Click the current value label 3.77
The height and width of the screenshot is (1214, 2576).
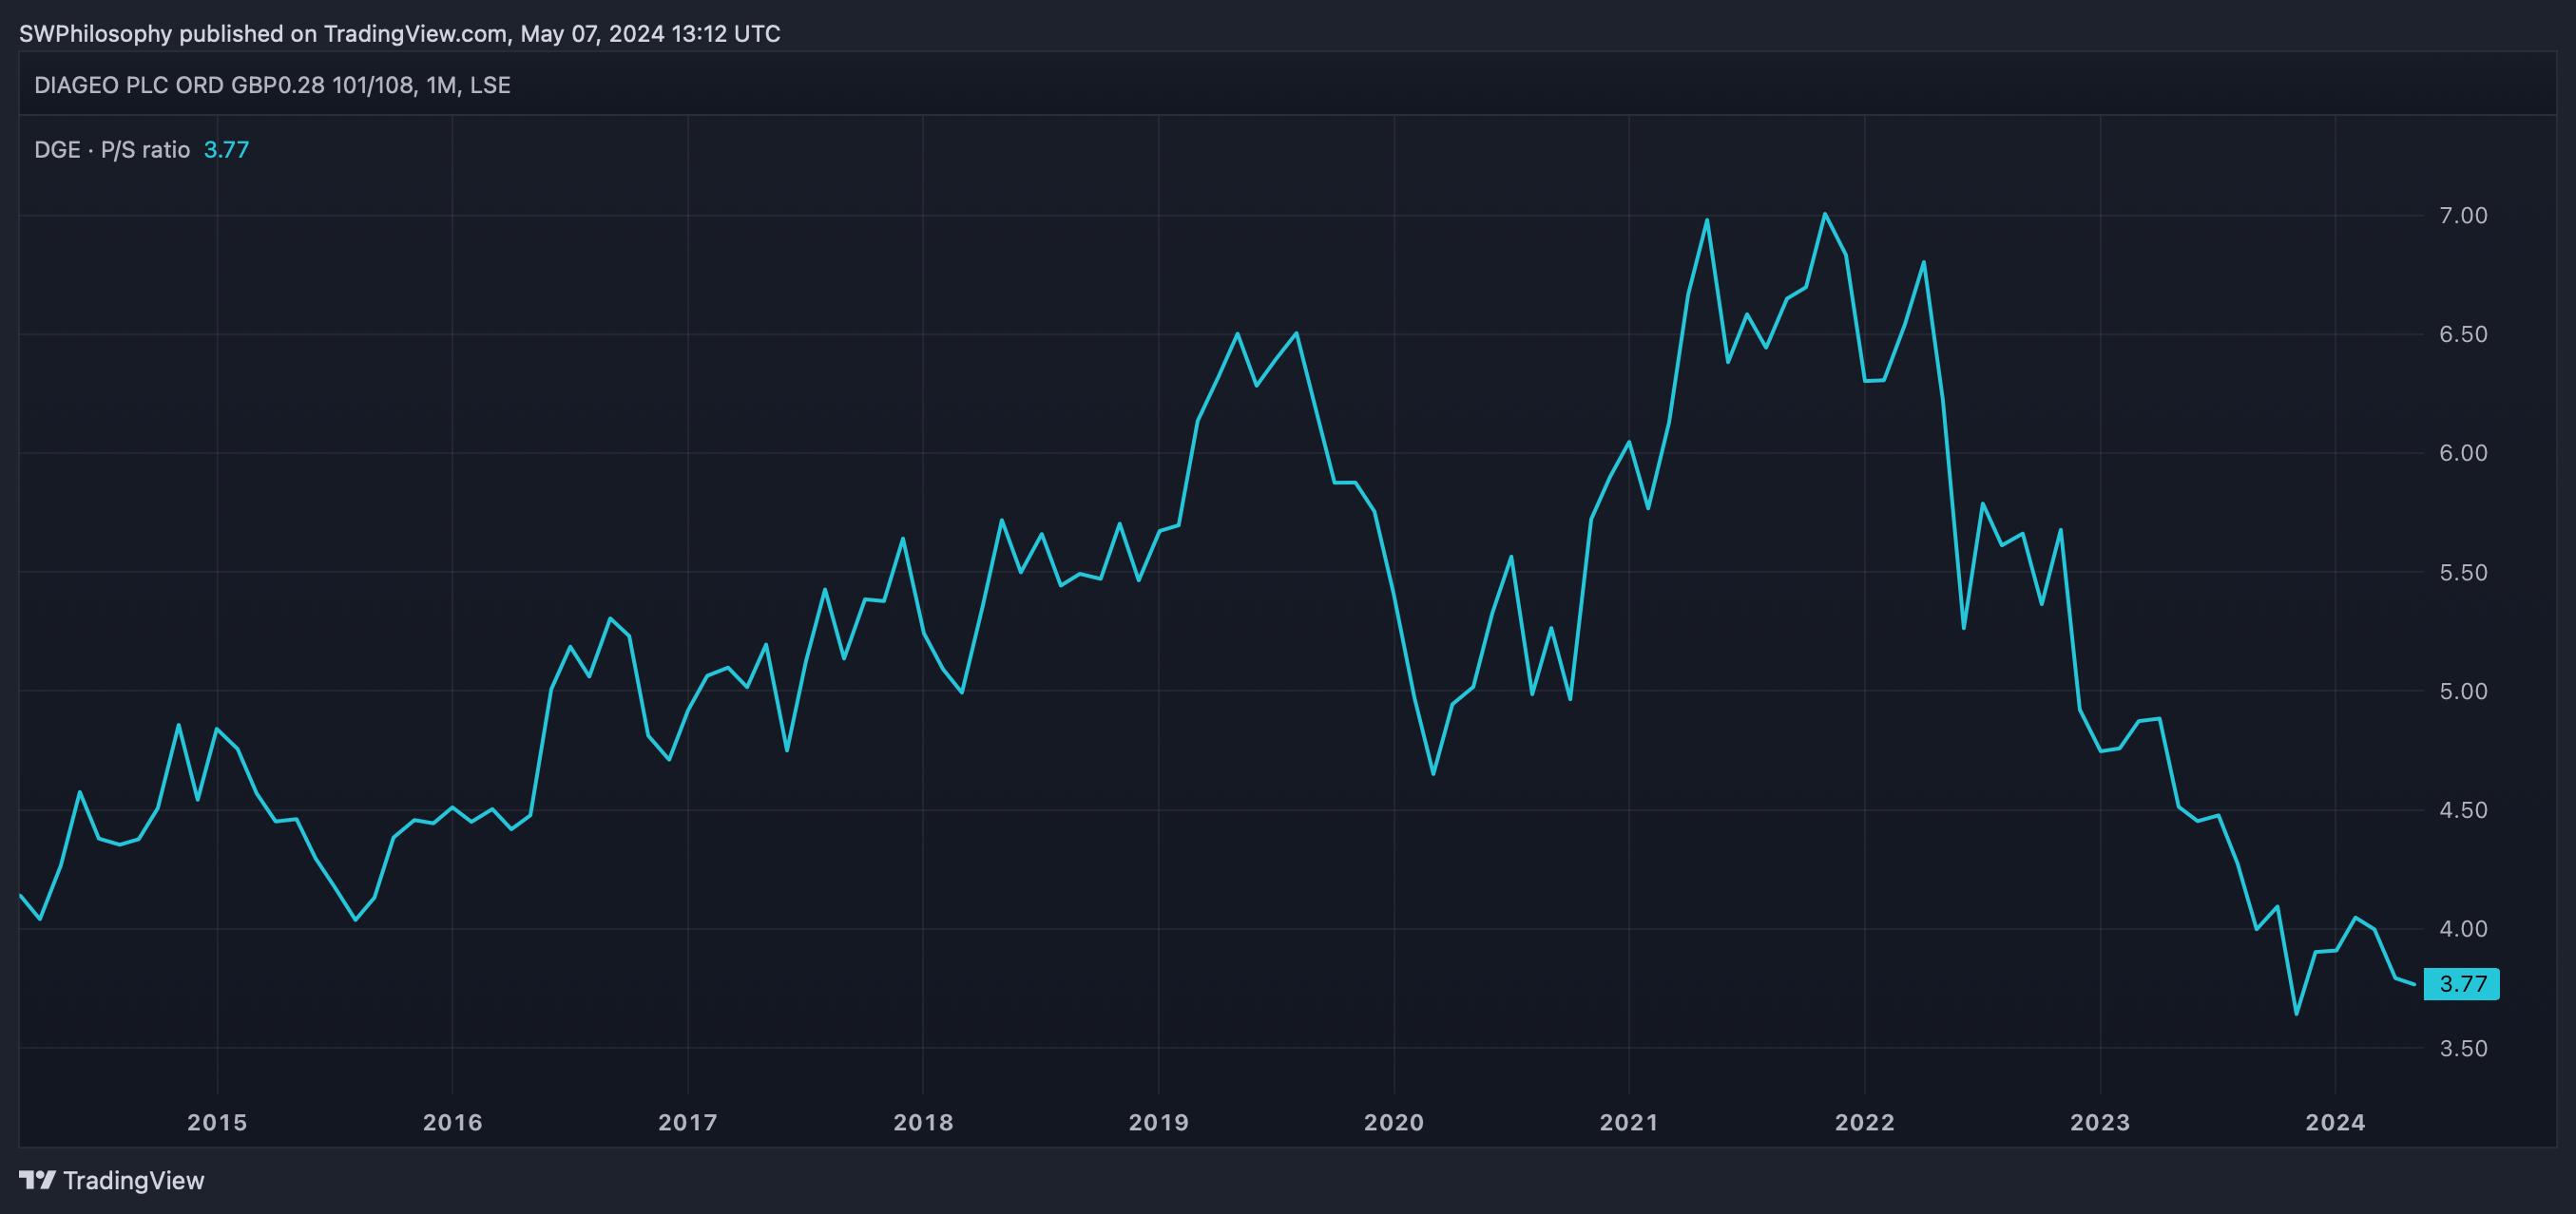pos(2461,983)
